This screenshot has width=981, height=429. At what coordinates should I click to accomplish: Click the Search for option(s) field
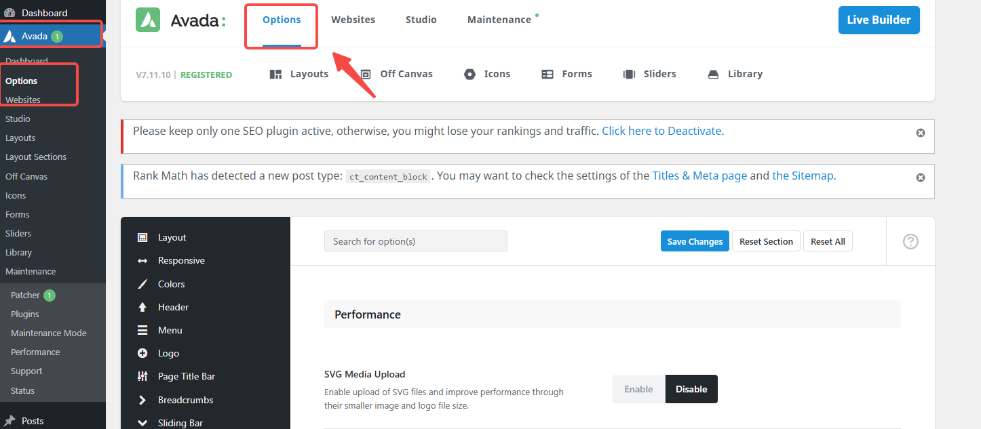tap(415, 241)
